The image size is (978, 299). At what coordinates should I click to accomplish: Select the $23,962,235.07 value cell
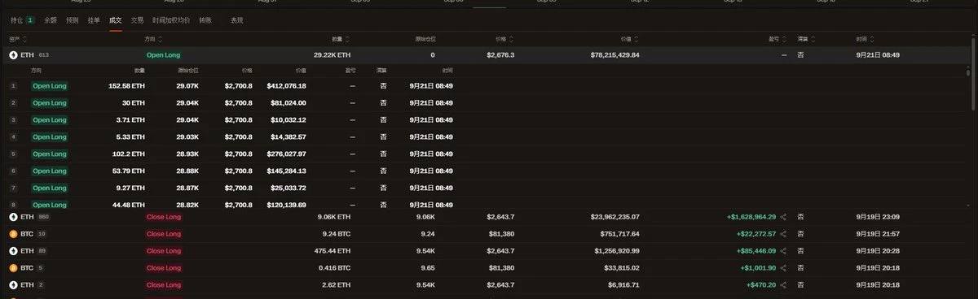click(615, 217)
